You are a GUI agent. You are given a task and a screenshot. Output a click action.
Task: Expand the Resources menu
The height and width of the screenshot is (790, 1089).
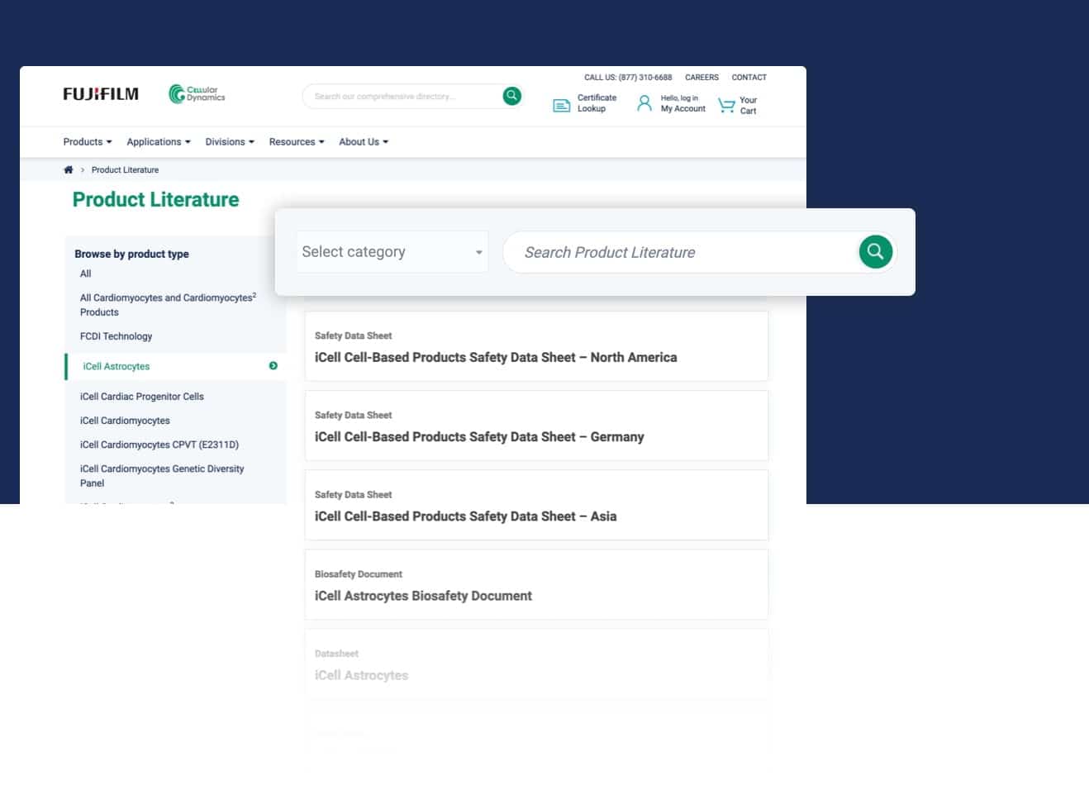pos(297,142)
